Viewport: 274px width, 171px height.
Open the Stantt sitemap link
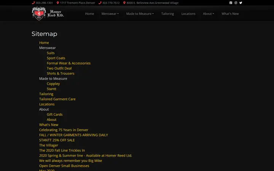point(51,89)
